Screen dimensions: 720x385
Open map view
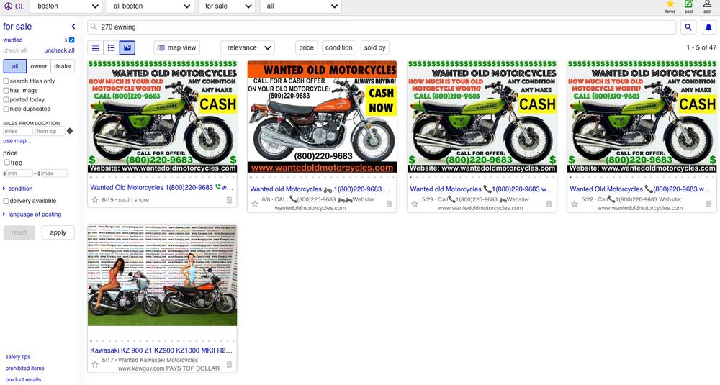click(177, 47)
